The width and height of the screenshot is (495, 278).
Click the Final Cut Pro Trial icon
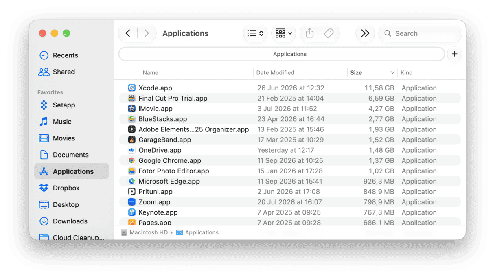click(x=131, y=99)
